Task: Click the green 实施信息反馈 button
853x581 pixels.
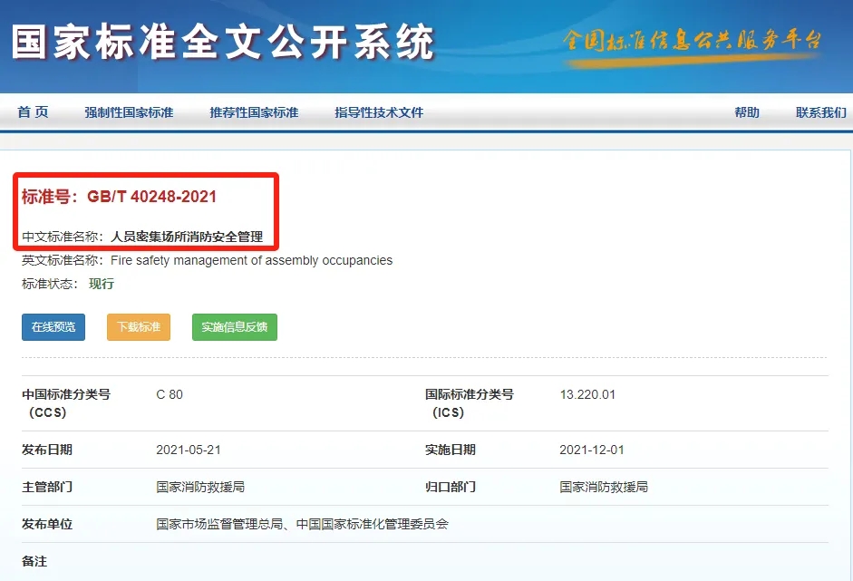Action: point(235,327)
